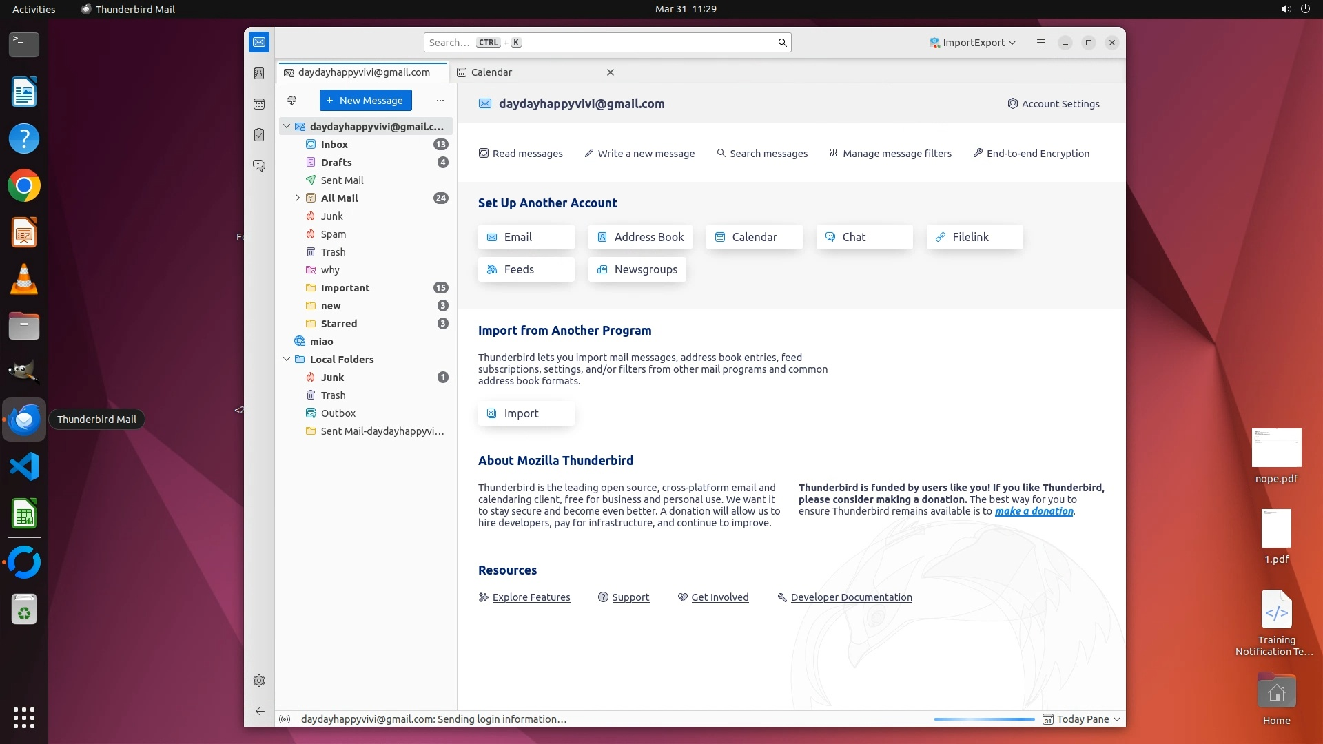
Task: Open the Calendar space in sidebar
Action: coord(259,104)
